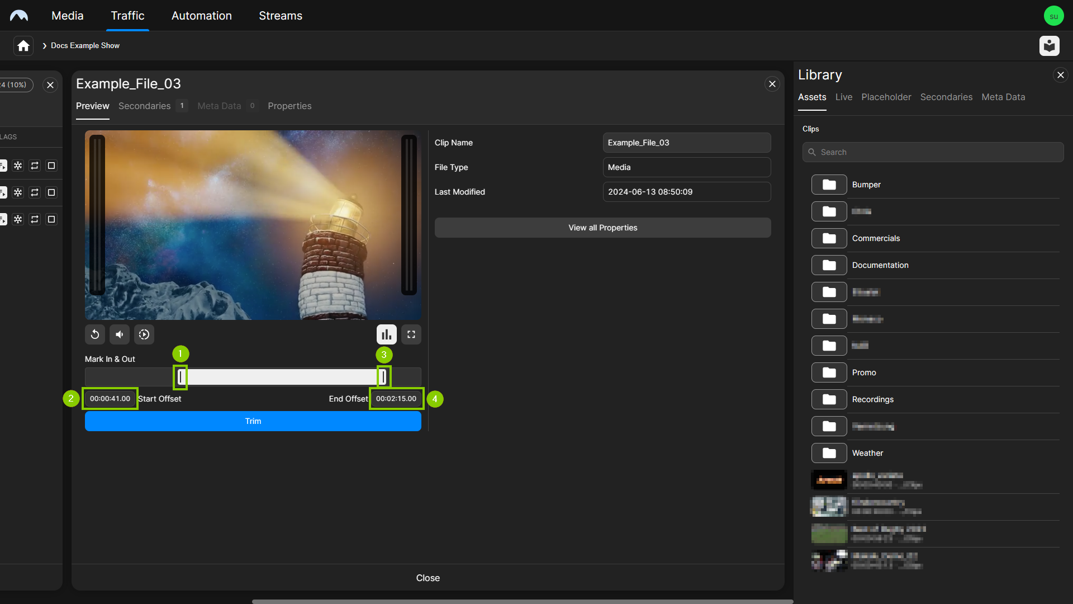Toggle the freeze snowflake flag in first row
The height and width of the screenshot is (604, 1073).
click(x=18, y=166)
